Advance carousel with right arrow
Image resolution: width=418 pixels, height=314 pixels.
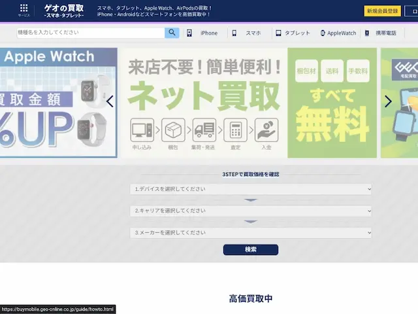[x=388, y=101]
